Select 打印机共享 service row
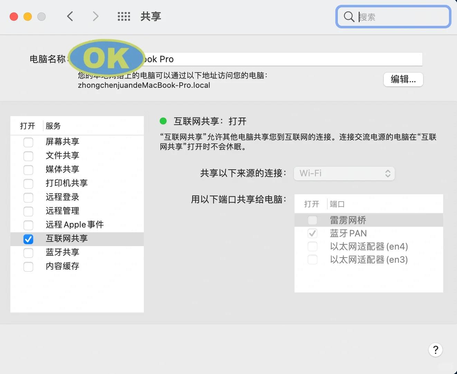457x374 pixels. (x=77, y=184)
